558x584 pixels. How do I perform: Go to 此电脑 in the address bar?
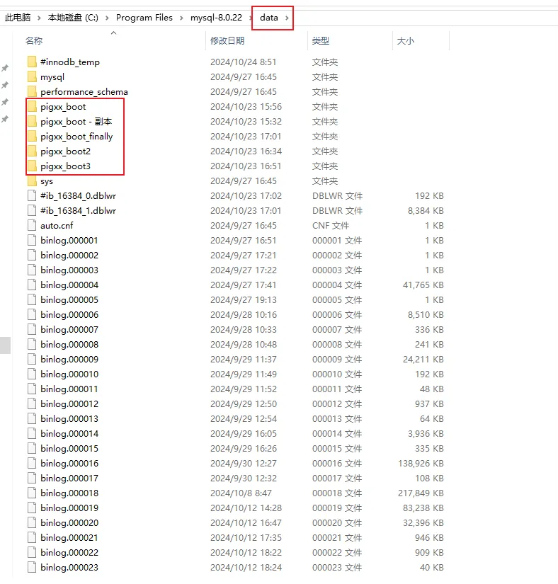pos(21,18)
